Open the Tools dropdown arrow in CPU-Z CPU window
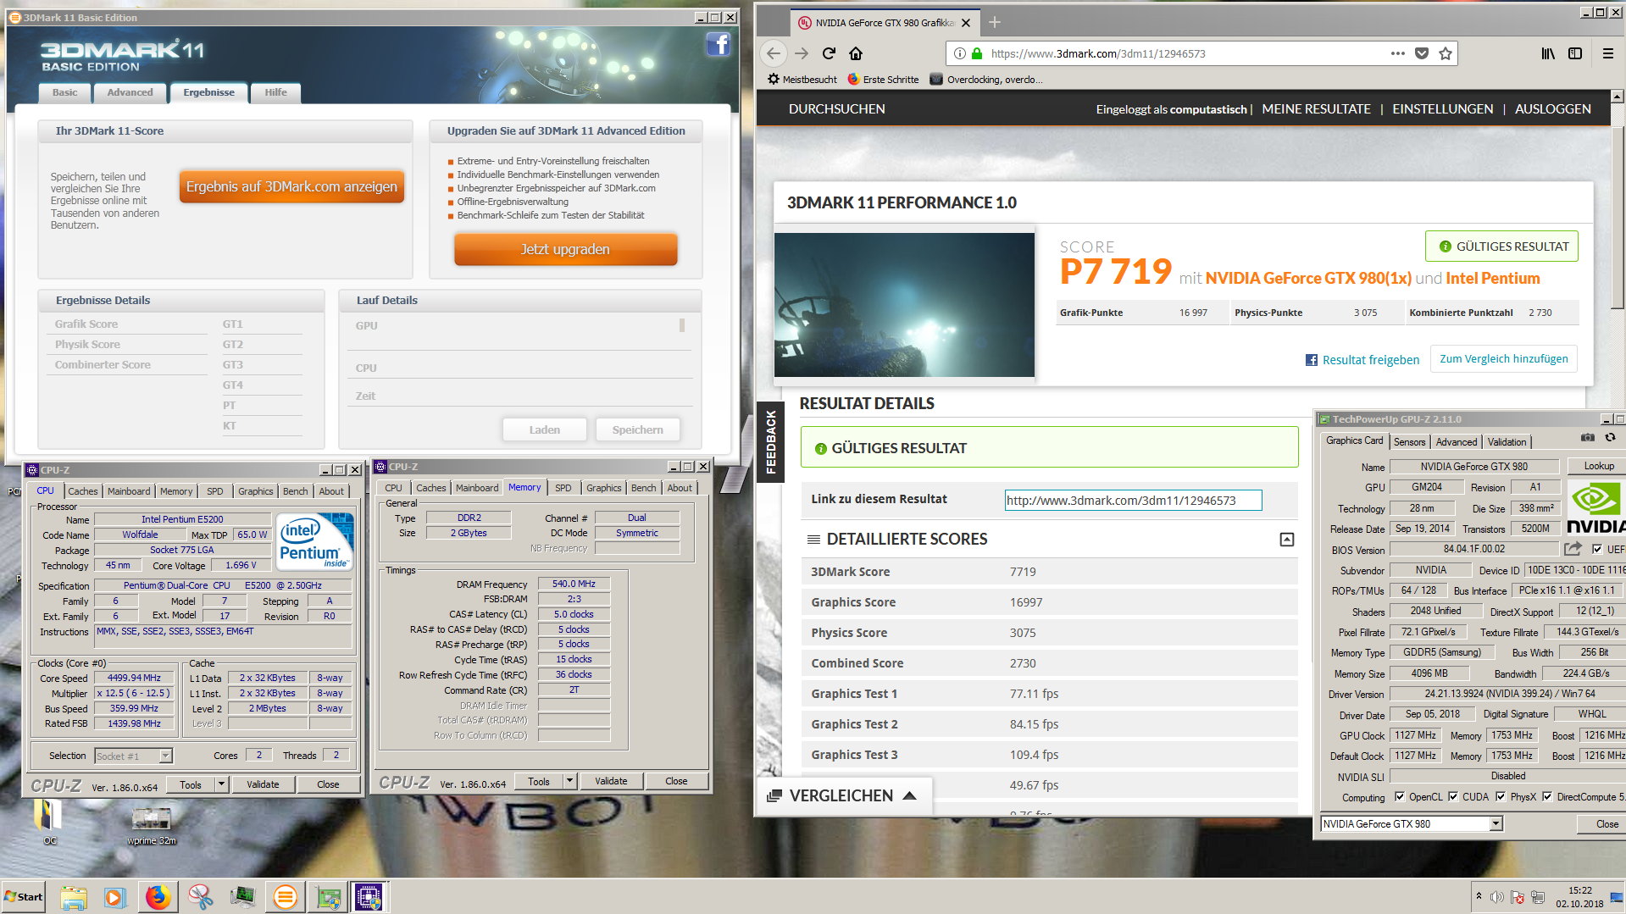The width and height of the screenshot is (1626, 914). pos(221,784)
